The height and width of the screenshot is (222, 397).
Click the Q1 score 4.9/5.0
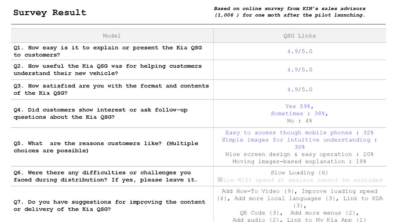click(x=300, y=51)
